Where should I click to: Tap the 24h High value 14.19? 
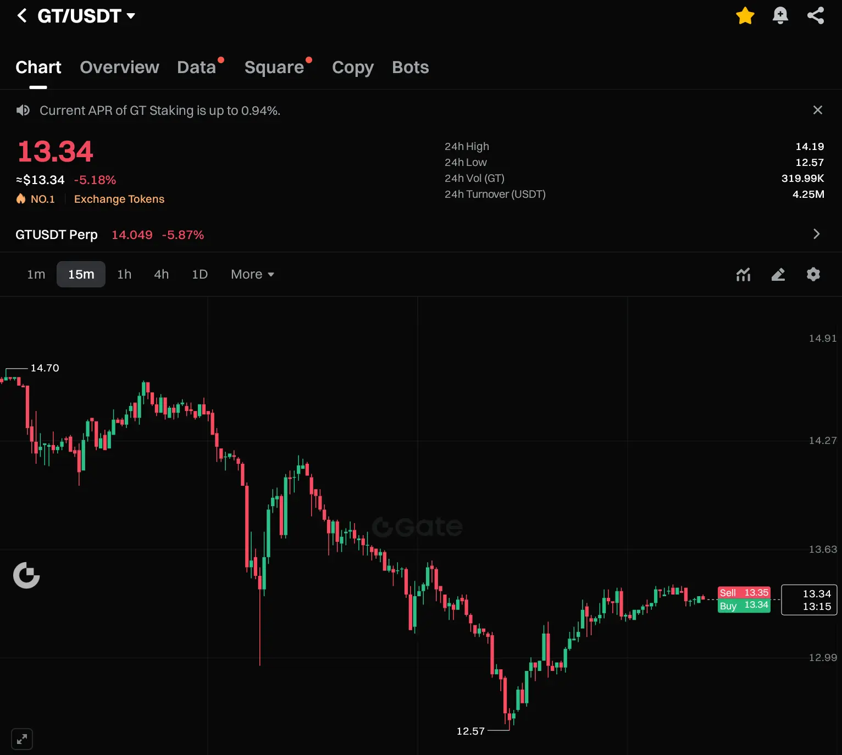pyautogui.click(x=810, y=146)
